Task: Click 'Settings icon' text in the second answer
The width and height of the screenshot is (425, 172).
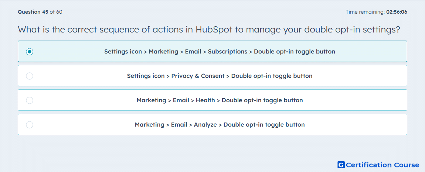Action: tap(146, 76)
